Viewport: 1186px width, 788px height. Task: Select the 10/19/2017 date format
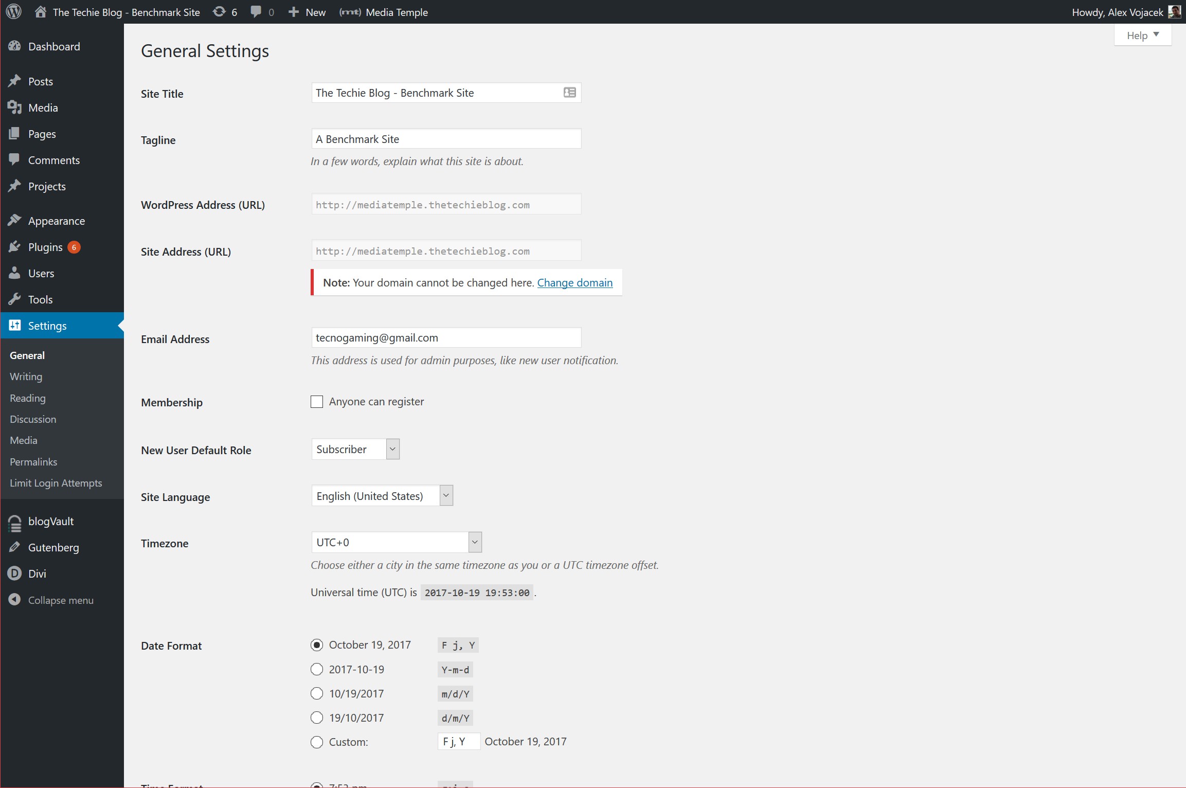[317, 693]
